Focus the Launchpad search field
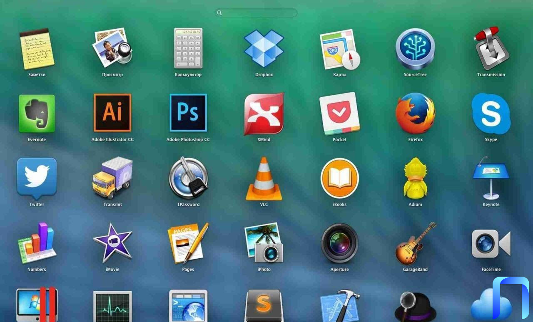The width and height of the screenshot is (533, 322). pyautogui.click(x=256, y=13)
